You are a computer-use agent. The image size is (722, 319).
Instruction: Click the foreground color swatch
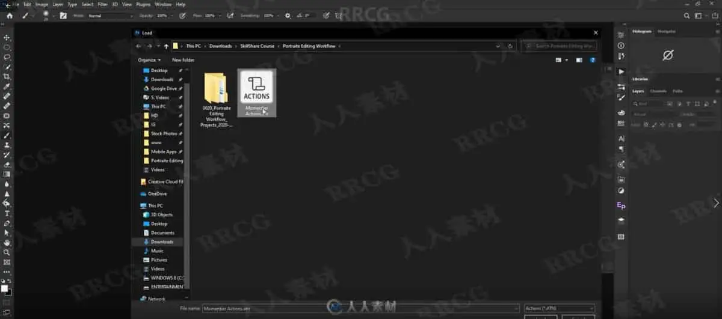5,288
